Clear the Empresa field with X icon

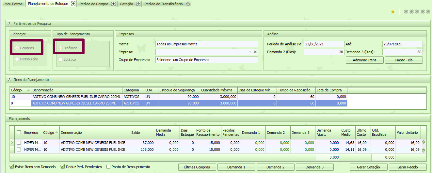255,52
